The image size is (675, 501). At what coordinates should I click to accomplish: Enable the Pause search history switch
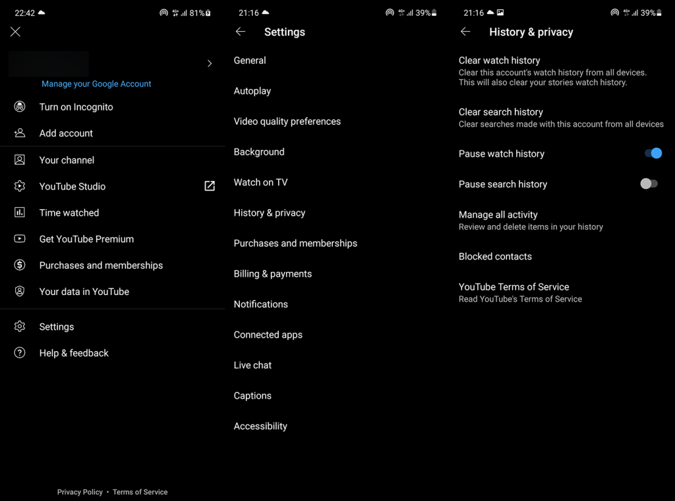[x=649, y=184]
